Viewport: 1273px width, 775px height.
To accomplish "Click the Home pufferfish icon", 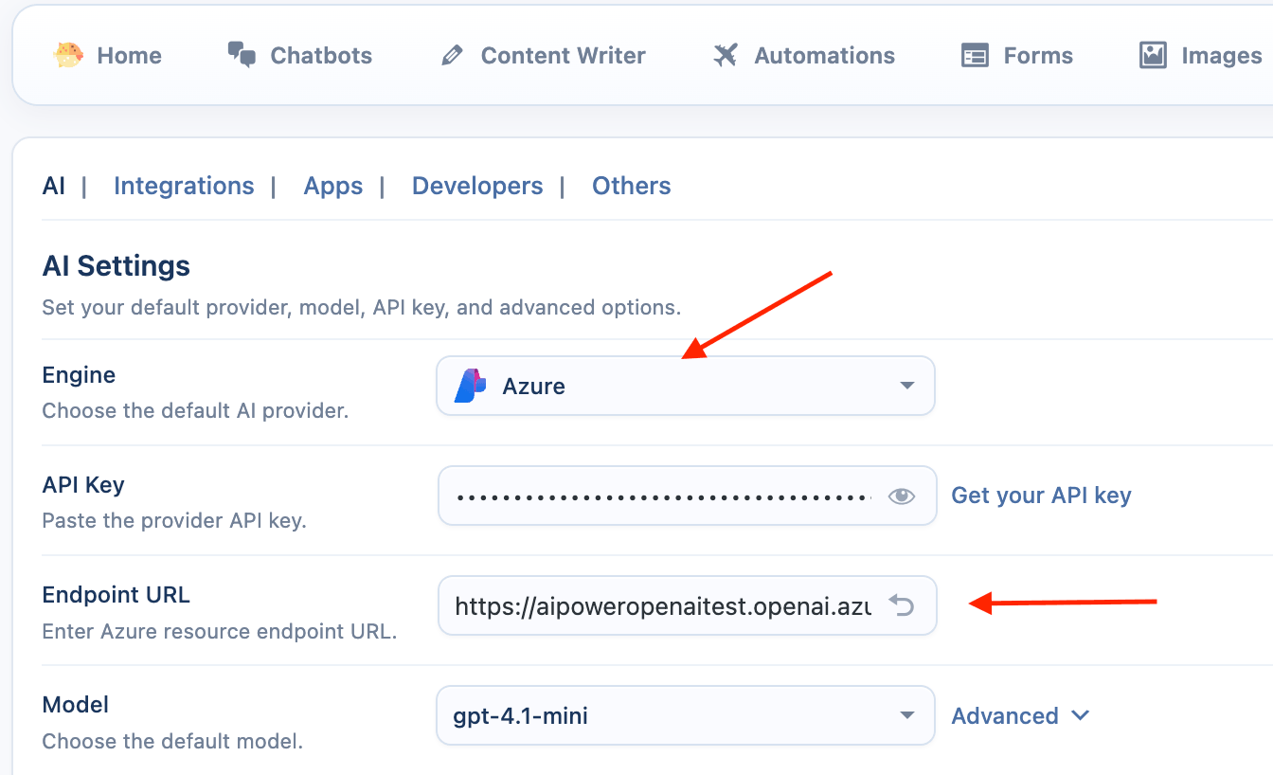I will coord(68,55).
